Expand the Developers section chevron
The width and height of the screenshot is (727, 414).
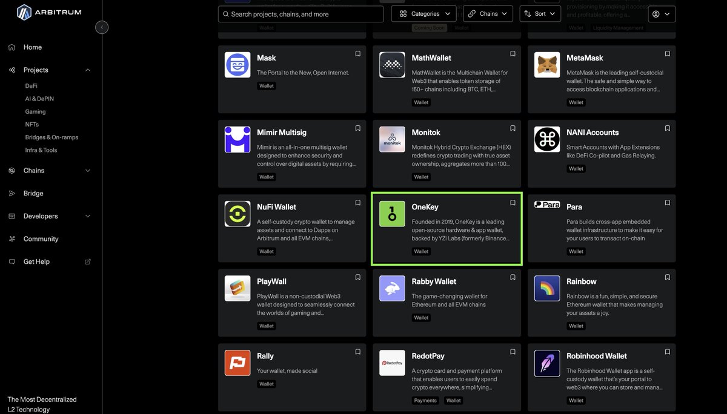click(x=88, y=216)
